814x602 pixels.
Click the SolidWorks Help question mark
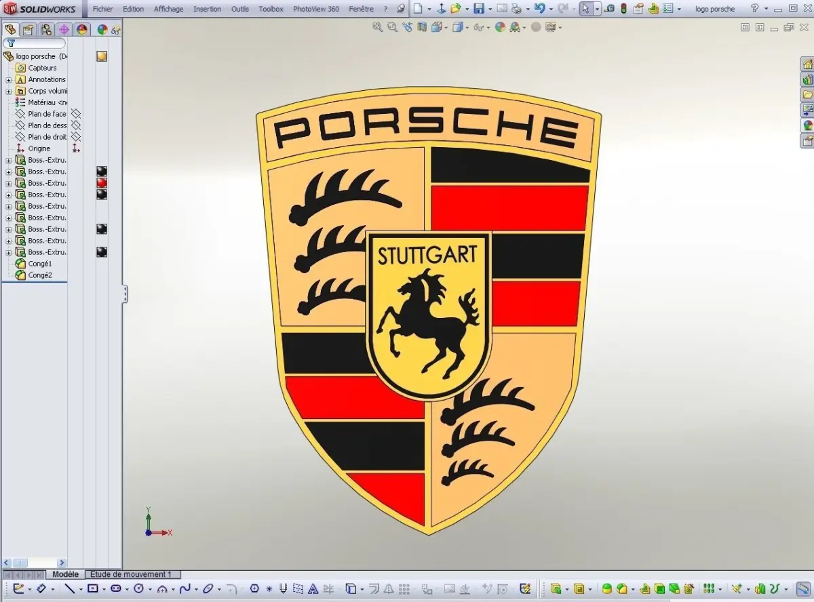point(754,9)
